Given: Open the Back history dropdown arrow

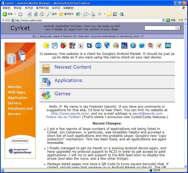Looking at the screenshot, I should [15, 14].
